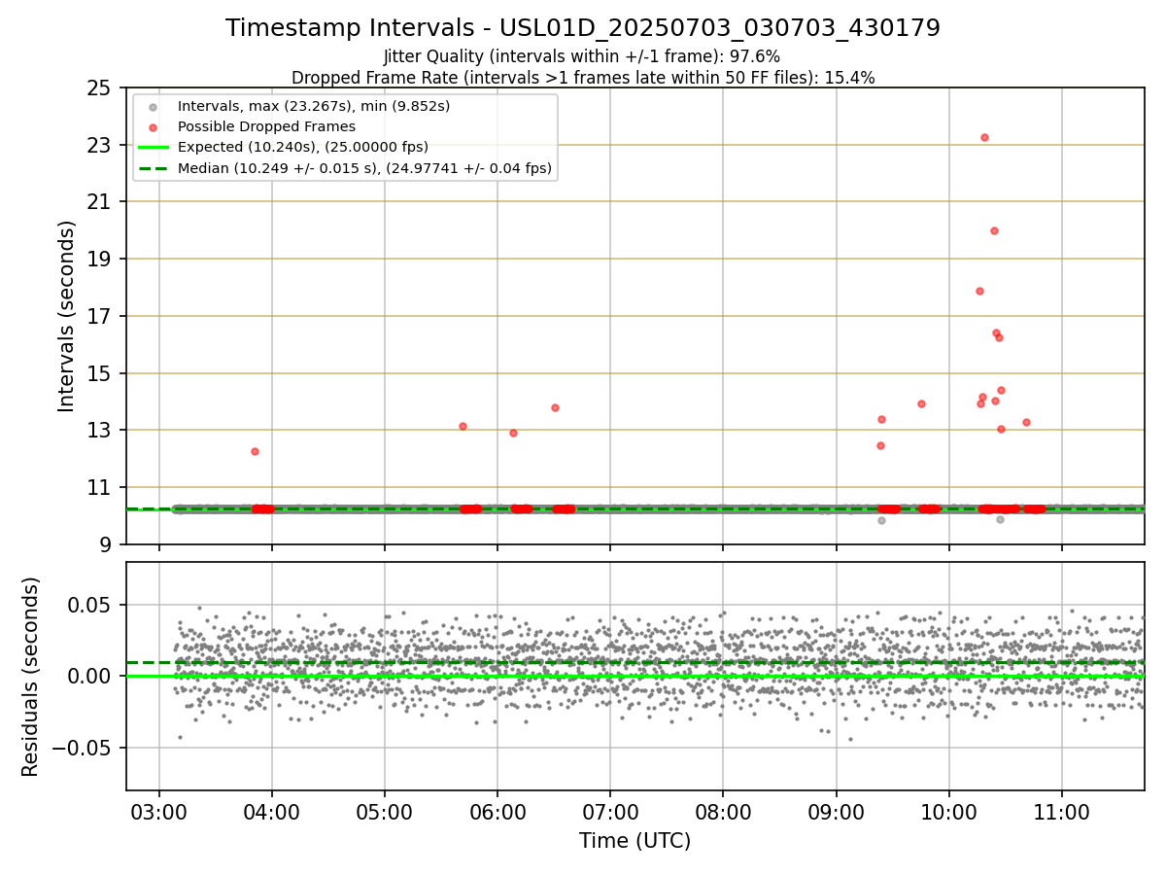This screenshot has width=1166, height=875.
Task: Select the "Dropped Frame Rate" 15.4% subtitle line
Action: tap(583, 78)
